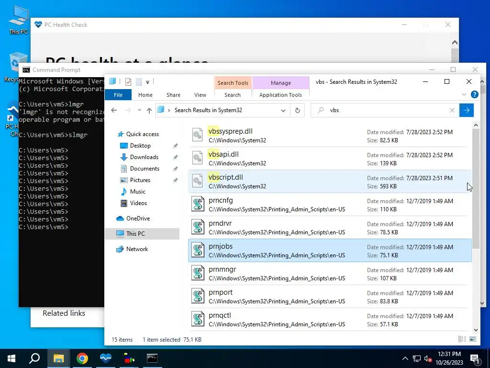Switch to large icons view layout

coord(473,339)
